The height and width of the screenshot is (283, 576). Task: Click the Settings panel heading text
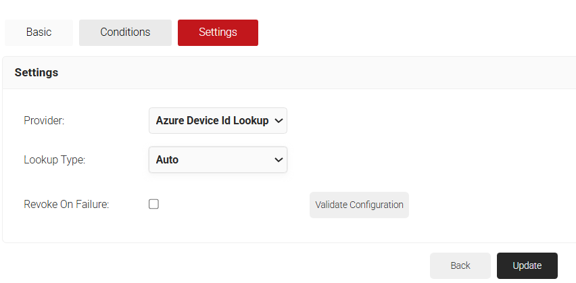click(x=36, y=72)
